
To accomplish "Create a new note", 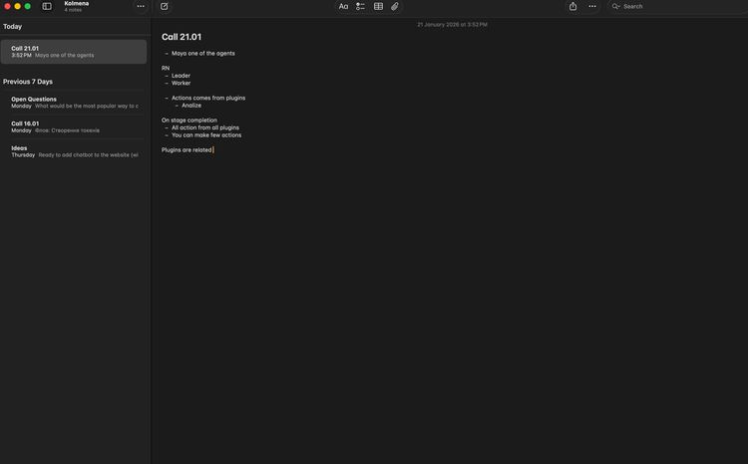I will [x=165, y=6].
